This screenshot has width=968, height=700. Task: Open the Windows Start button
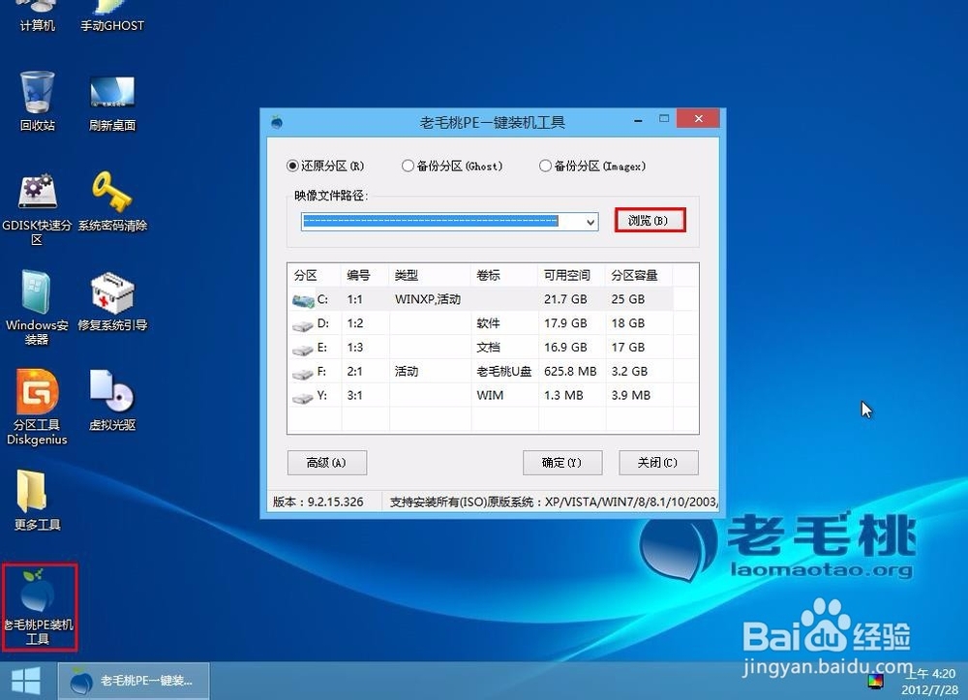pos(25,681)
